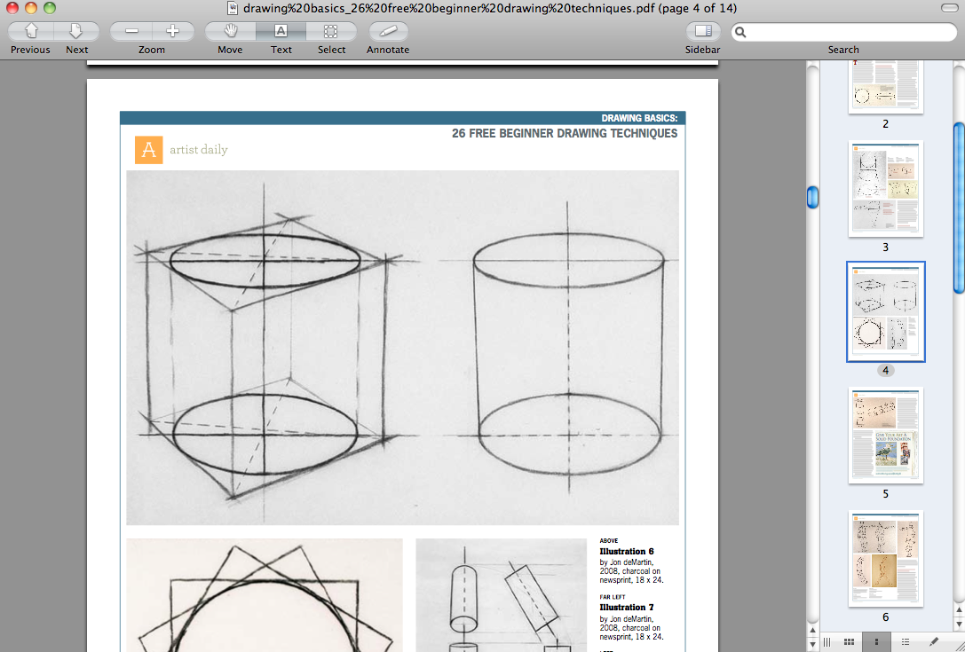965x652 pixels.
Task: Click the 'ABOVE' caption label
Action: 609,540
